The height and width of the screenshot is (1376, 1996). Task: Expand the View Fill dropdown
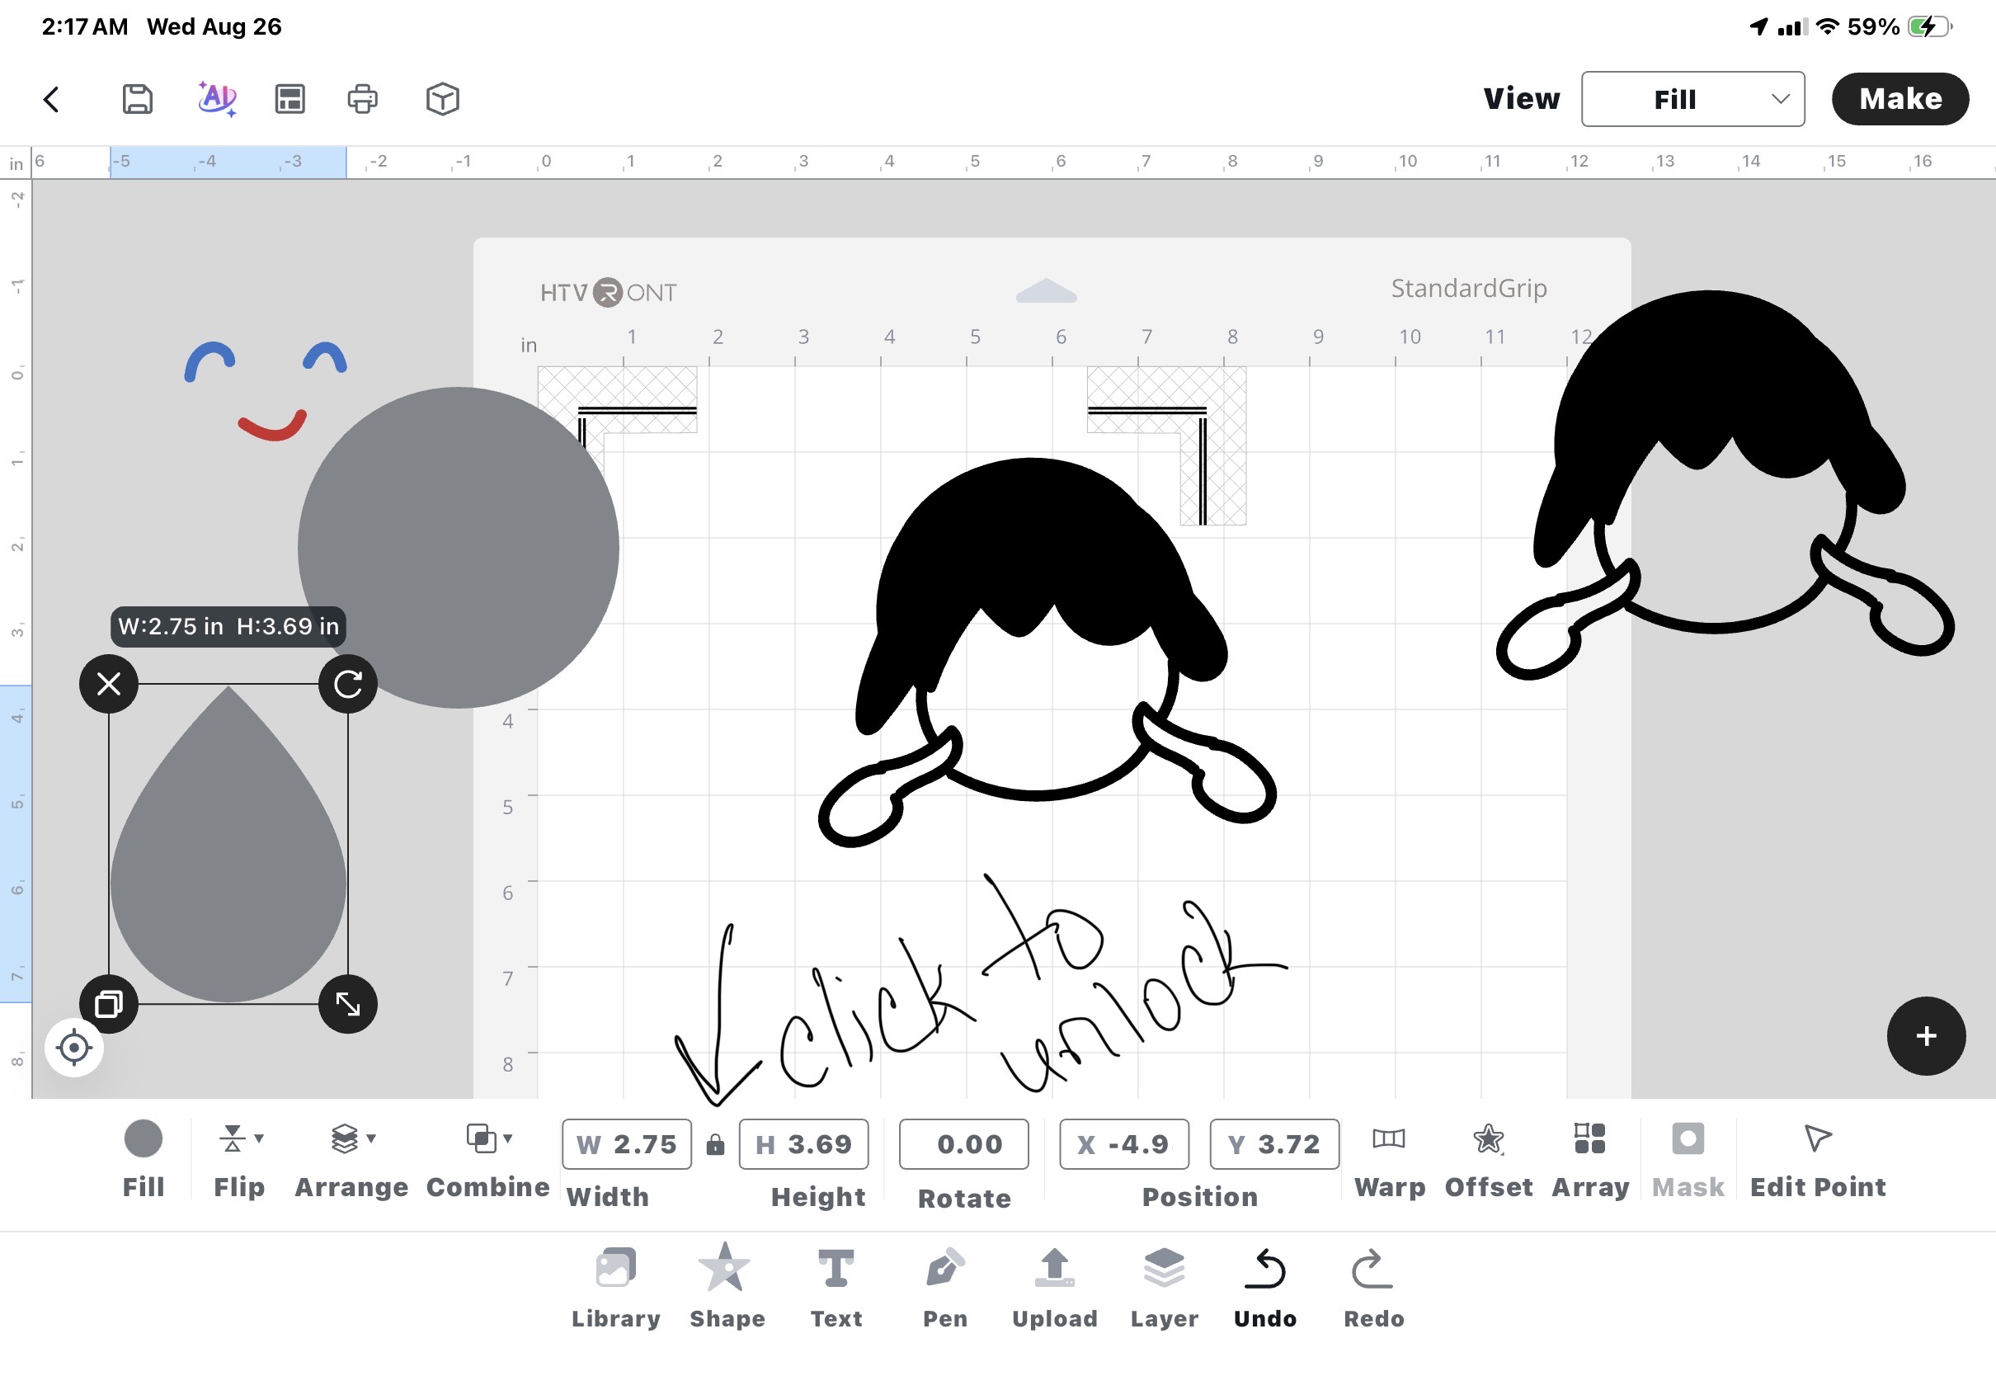point(1692,99)
